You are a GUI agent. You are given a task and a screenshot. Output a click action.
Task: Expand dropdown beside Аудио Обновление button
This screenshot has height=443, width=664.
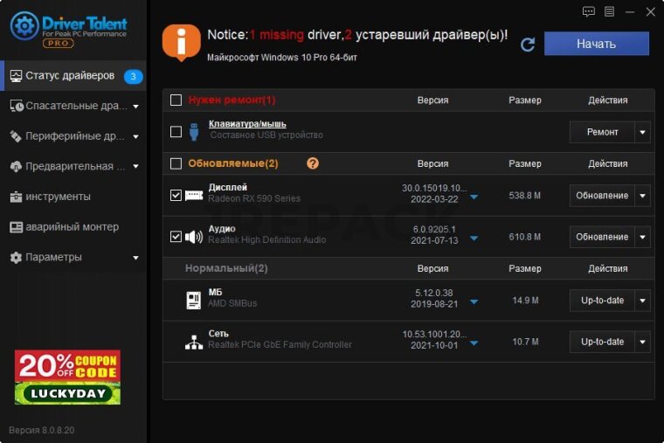click(x=643, y=237)
